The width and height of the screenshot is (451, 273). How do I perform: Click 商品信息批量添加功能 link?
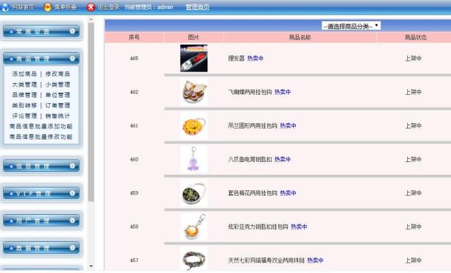tap(41, 126)
